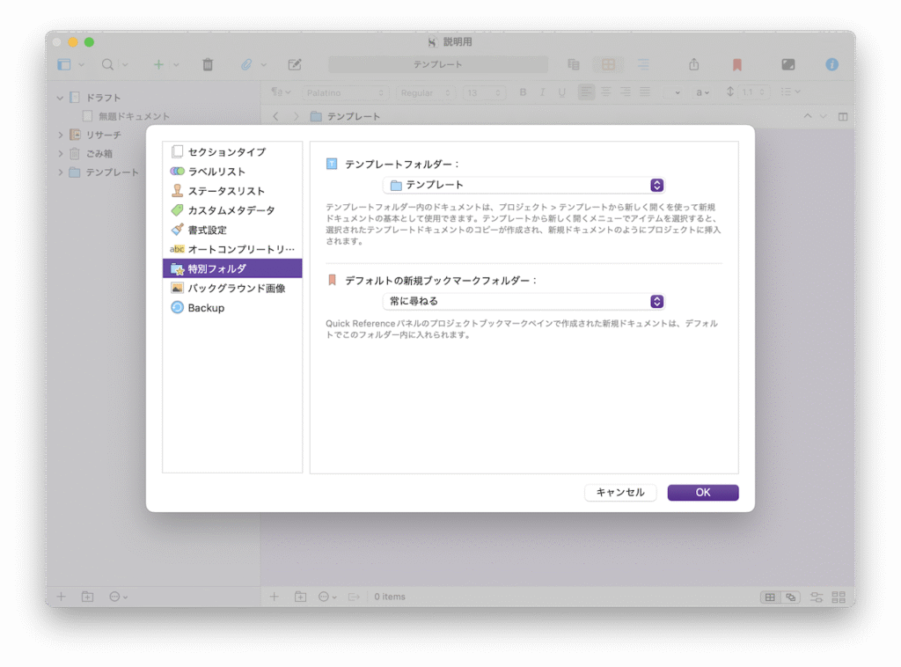Click the trash toolbar icon
The width and height of the screenshot is (901, 667).
pyautogui.click(x=208, y=64)
